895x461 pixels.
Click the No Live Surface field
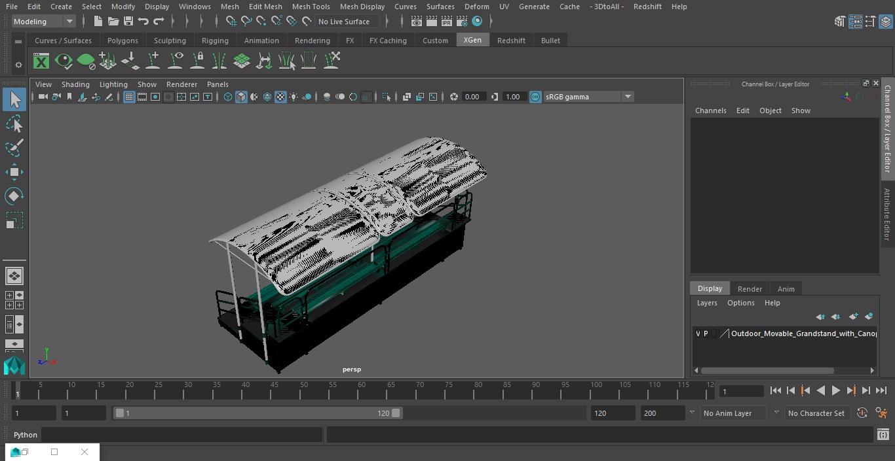point(347,22)
